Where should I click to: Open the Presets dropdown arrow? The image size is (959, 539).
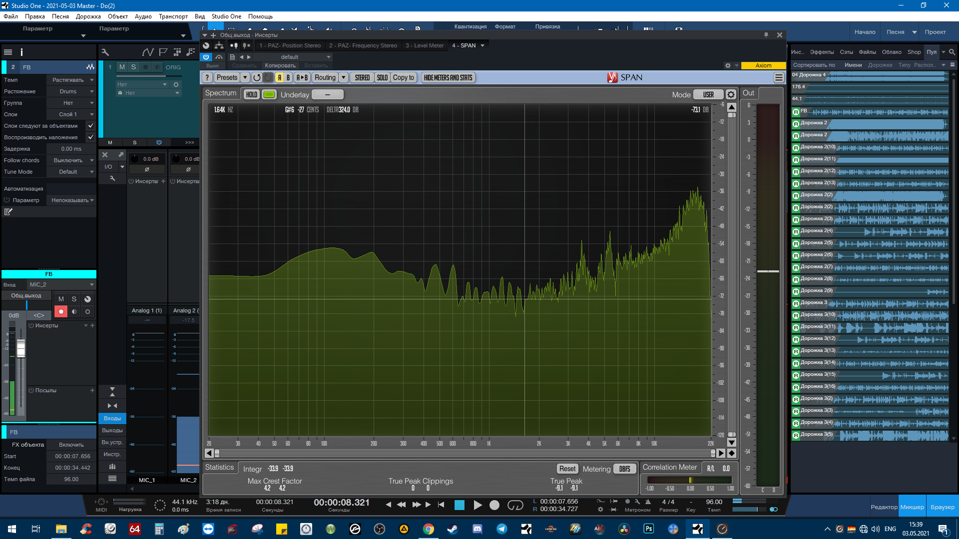pos(245,78)
